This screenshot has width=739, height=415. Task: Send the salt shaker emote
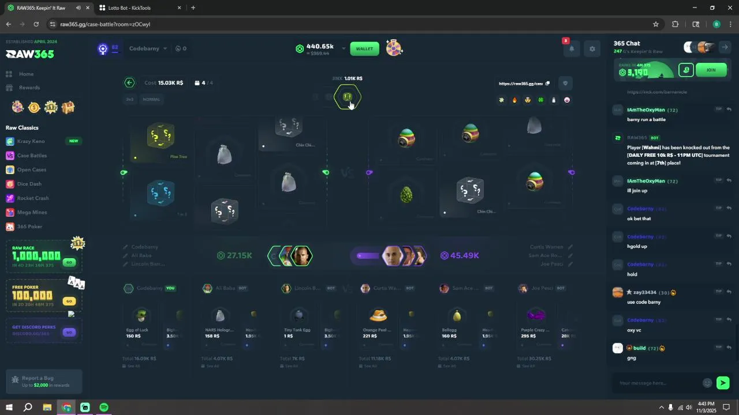pyautogui.click(x=554, y=100)
